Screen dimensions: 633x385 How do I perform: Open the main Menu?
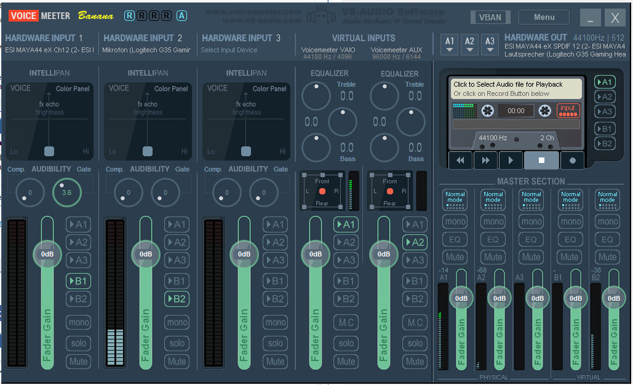(544, 17)
